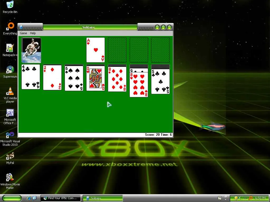
Task: Select the 2 of Diamonds card
Action: tap(52, 77)
